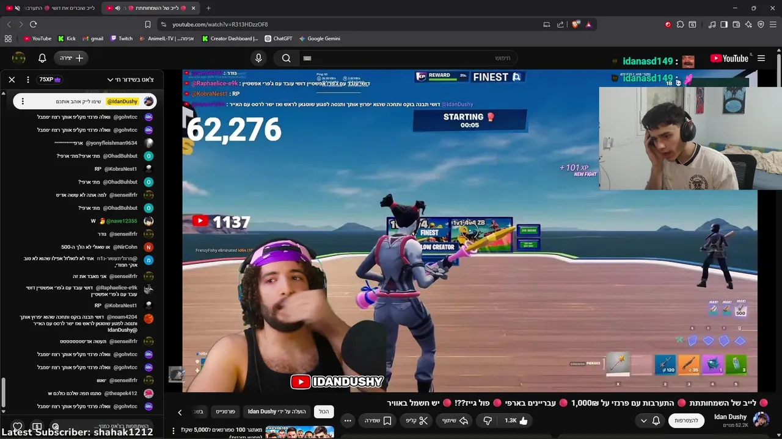Open the YouTube bookmark
Image resolution: width=782 pixels, height=439 pixels.
[37, 38]
